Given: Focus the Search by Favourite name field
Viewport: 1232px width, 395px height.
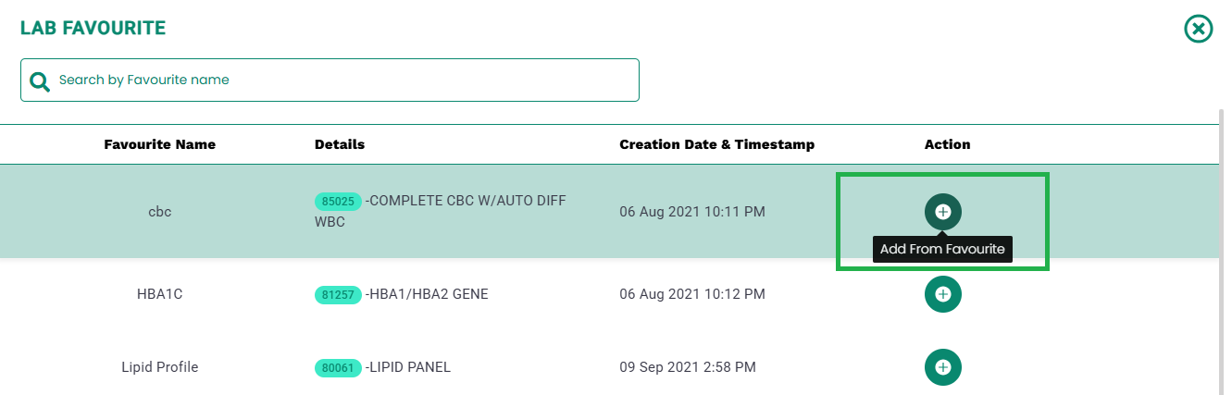Looking at the screenshot, I should click(330, 80).
